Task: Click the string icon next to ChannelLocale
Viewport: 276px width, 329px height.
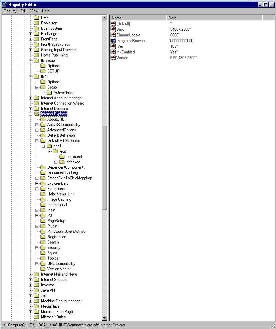Action: 113,35
